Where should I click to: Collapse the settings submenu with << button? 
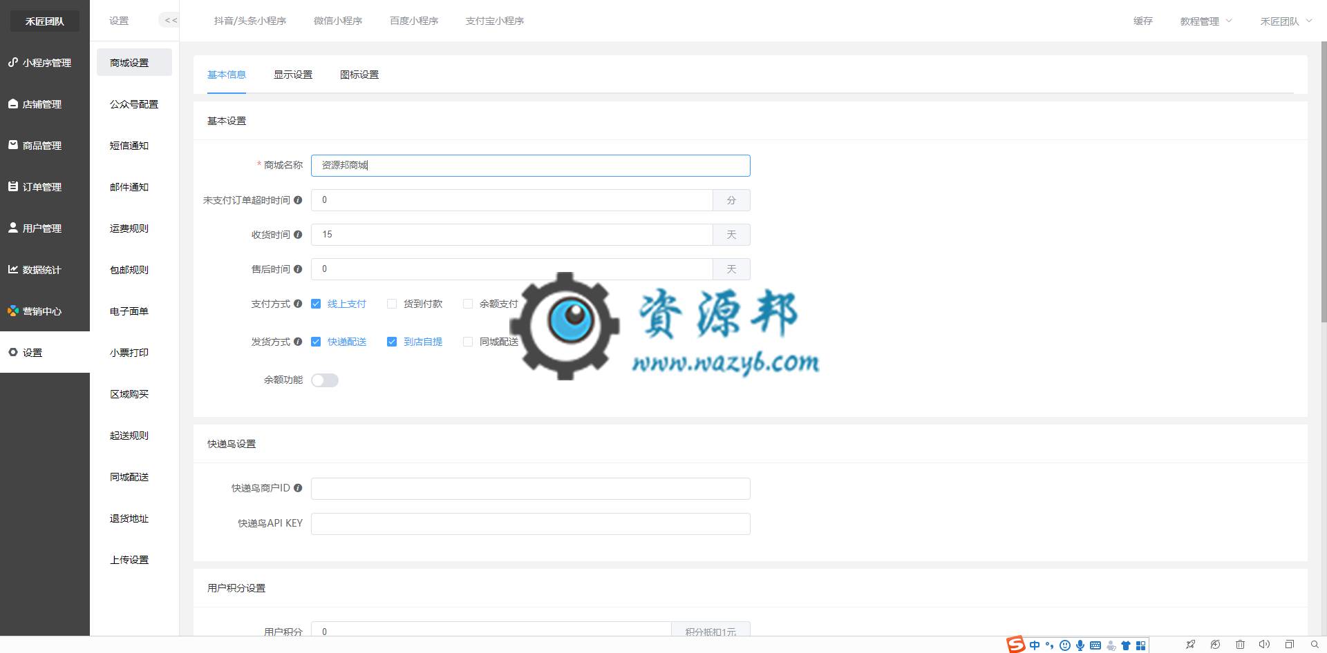click(x=169, y=21)
